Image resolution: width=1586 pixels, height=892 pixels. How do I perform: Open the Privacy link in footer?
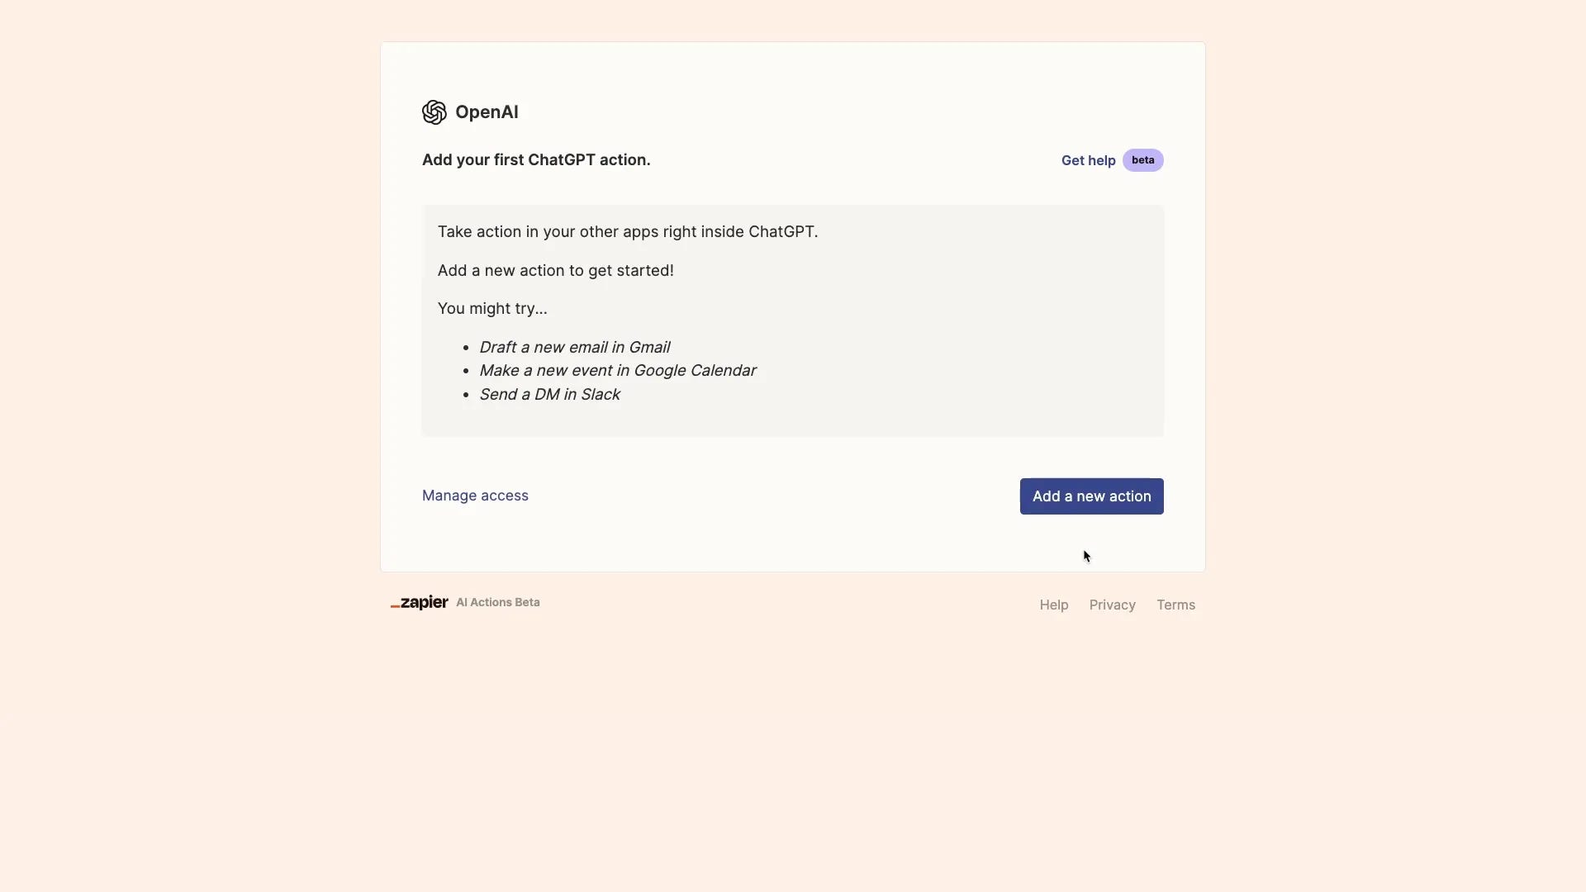pyautogui.click(x=1111, y=605)
